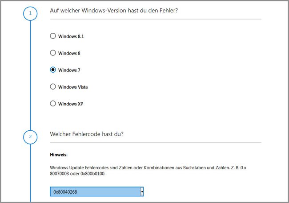The width and height of the screenshot is (289, 203).
Task: Click the "Windows 8" label text
Action: (x=69, y=53)
